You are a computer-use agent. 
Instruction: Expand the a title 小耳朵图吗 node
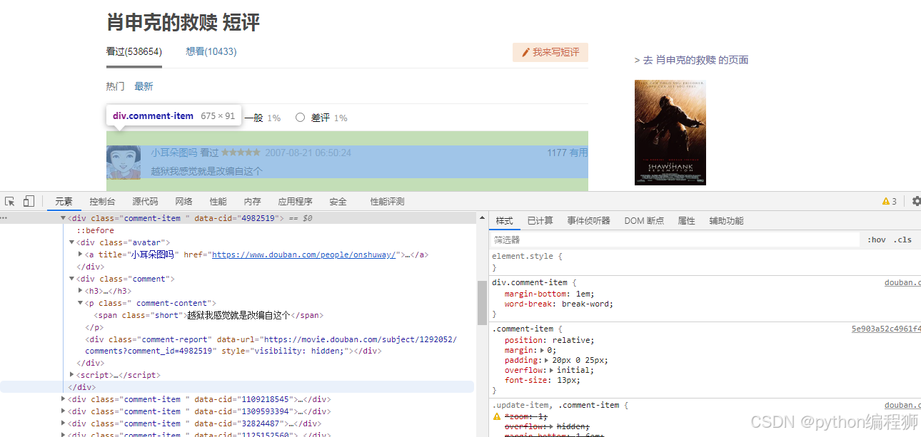80,255
